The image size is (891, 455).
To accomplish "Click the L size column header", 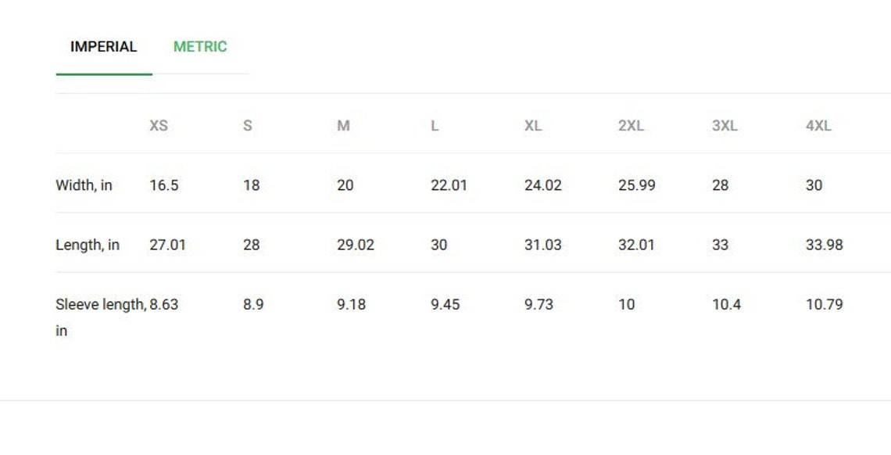I will tap(435, 126).
